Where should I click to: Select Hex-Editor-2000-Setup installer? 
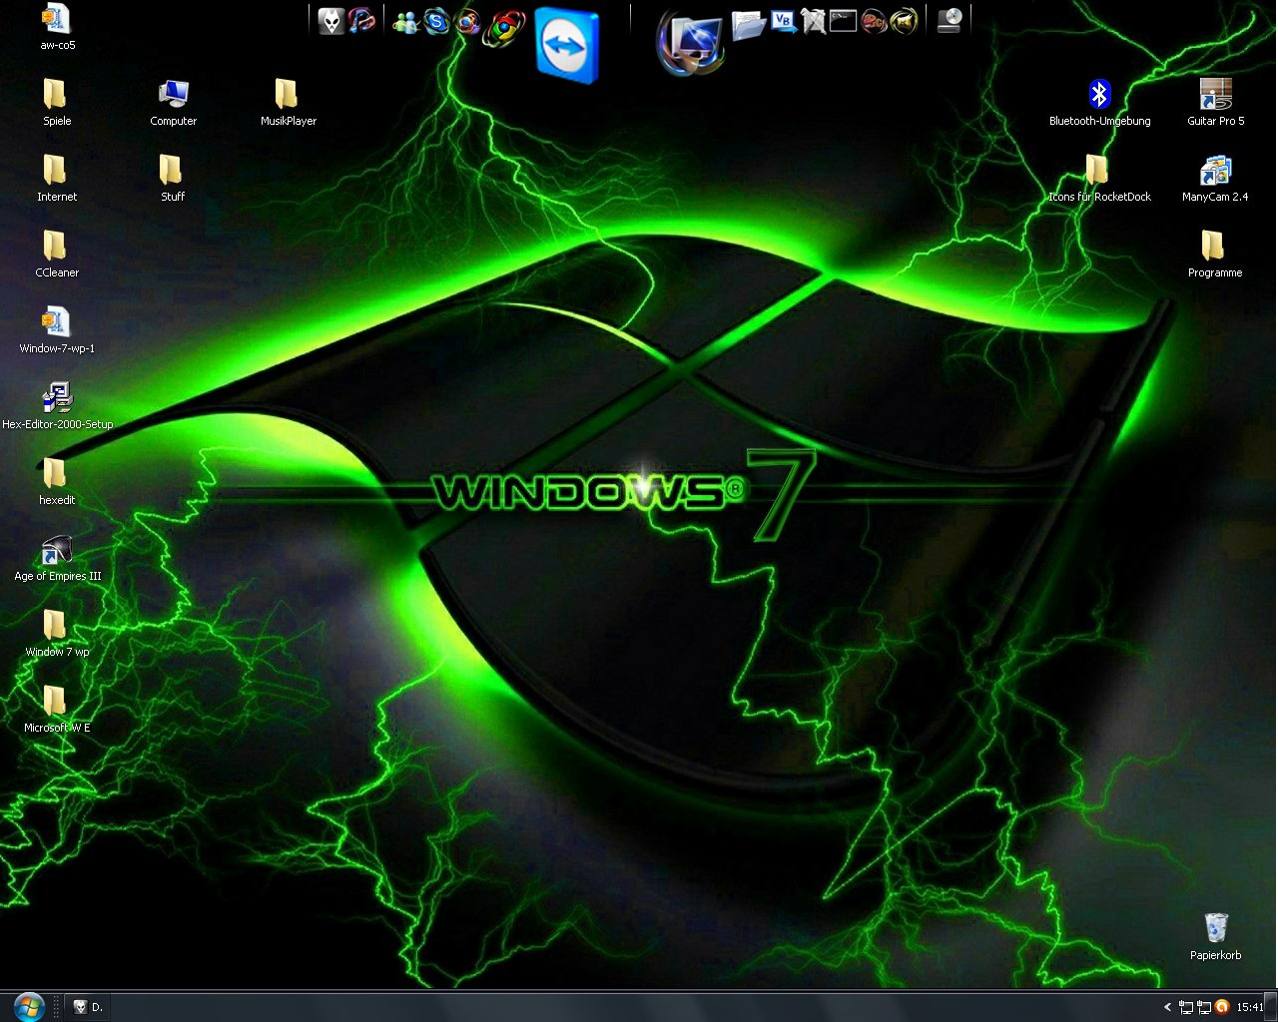click(57, 406)
